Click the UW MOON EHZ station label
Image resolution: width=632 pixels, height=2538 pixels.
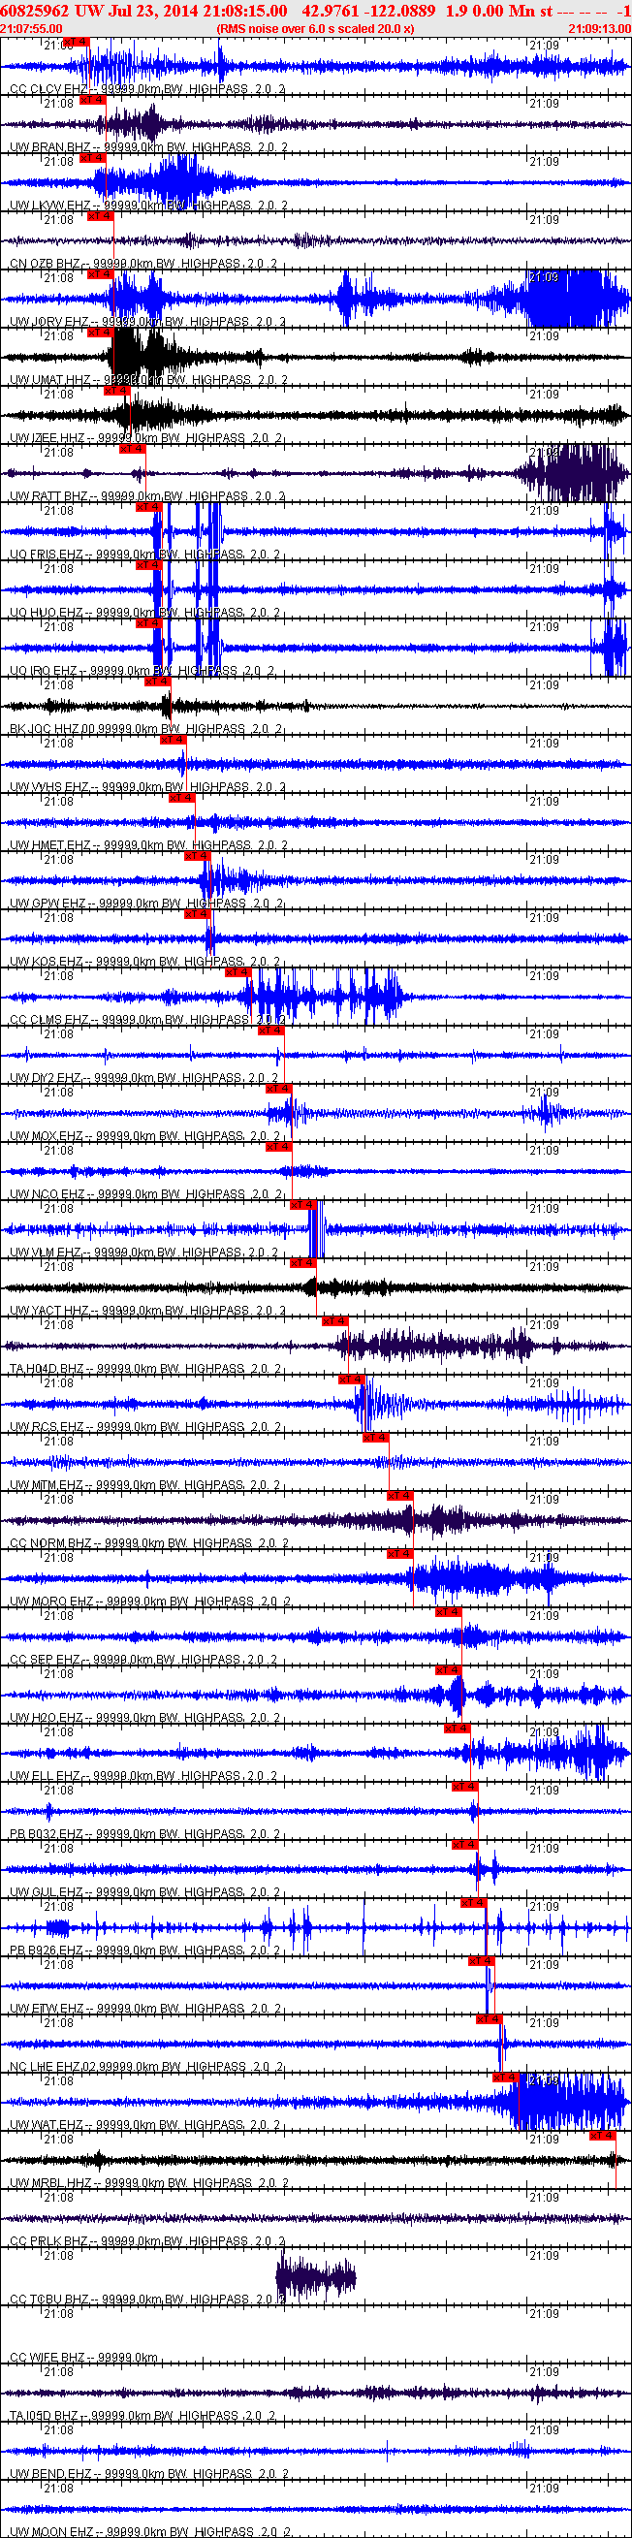tap(50, 2532)
